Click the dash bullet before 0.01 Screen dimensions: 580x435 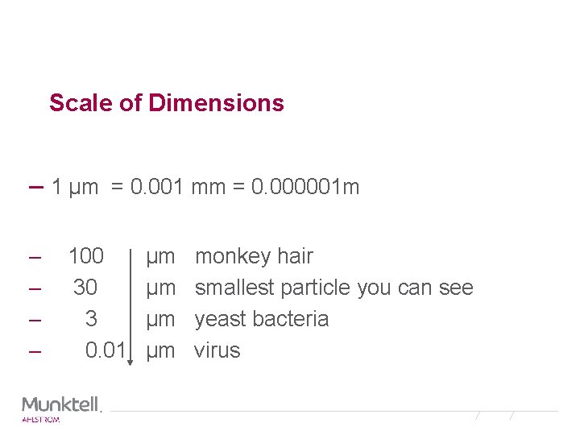(35, 351)
